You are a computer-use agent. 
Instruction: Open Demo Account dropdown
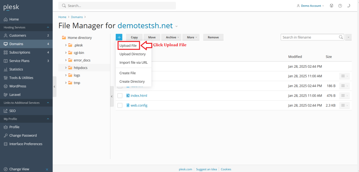310,6
